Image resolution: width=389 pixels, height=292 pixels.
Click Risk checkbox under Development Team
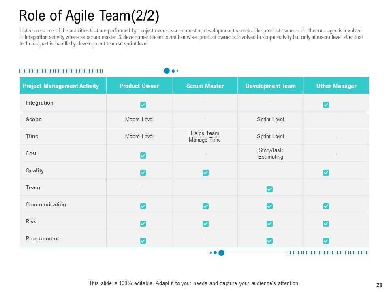click(x=269, y=224)
